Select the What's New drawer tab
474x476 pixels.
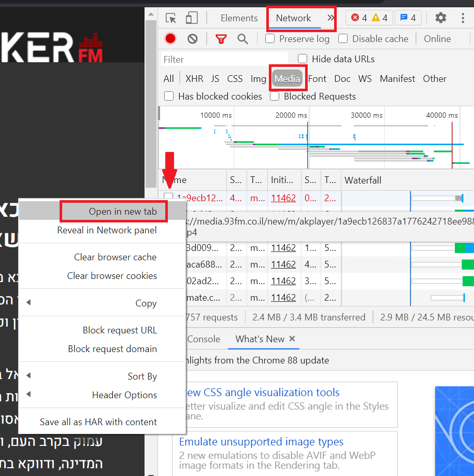[x=260, y=339]
